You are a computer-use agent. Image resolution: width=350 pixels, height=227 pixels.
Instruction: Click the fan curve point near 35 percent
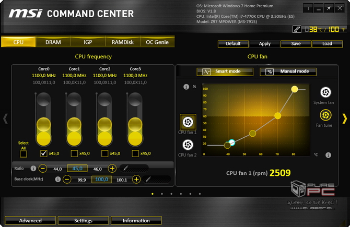point(252,134)
